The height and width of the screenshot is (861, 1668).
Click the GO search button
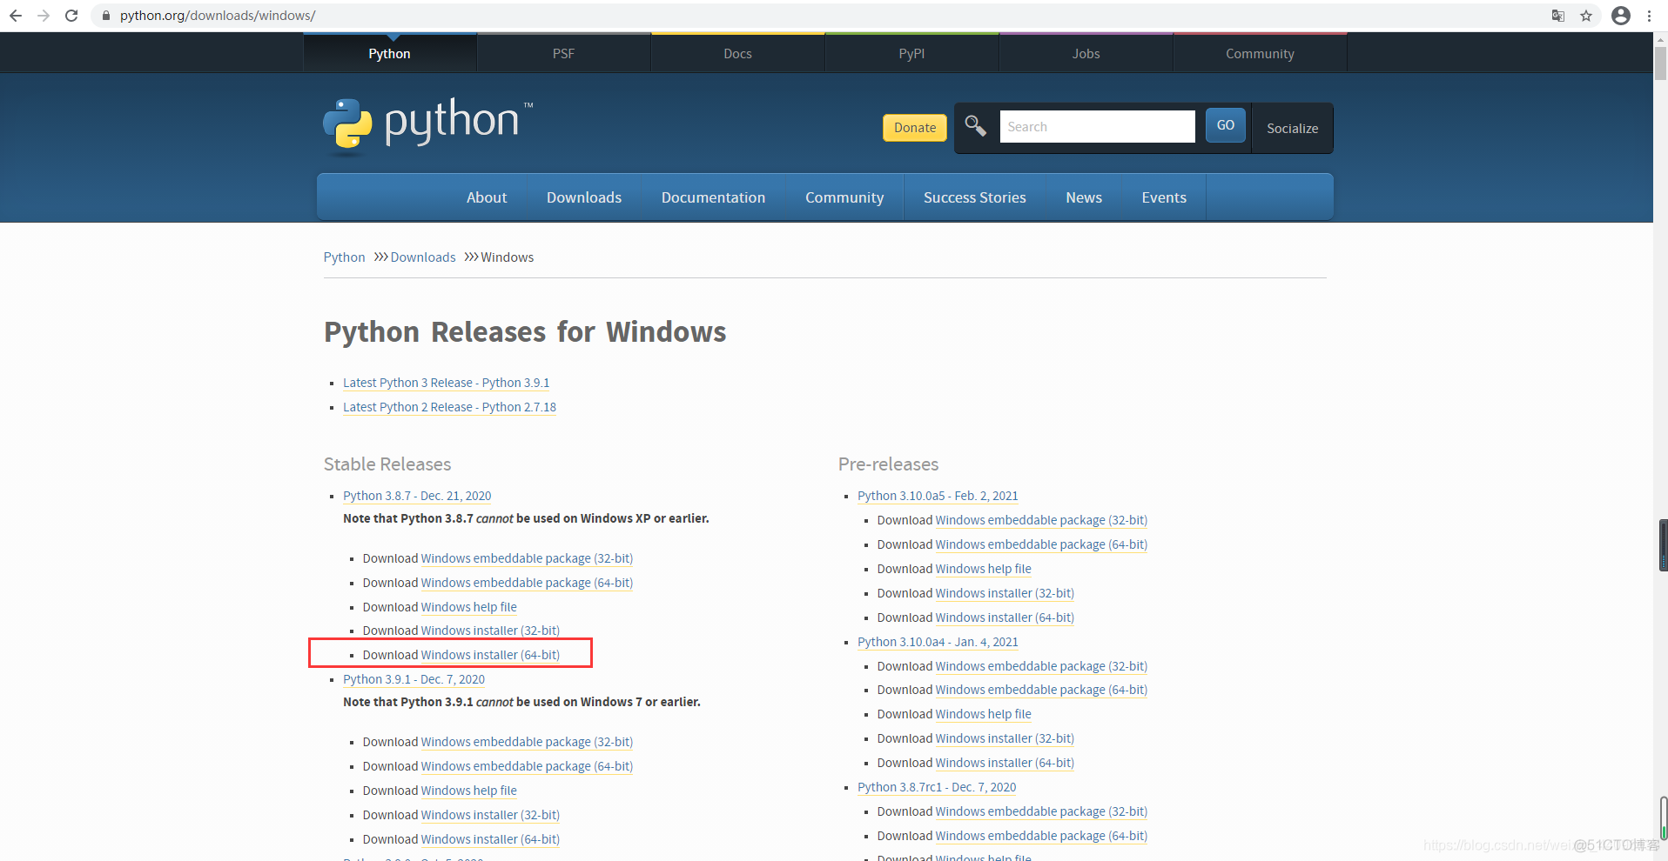point(1226,125)
